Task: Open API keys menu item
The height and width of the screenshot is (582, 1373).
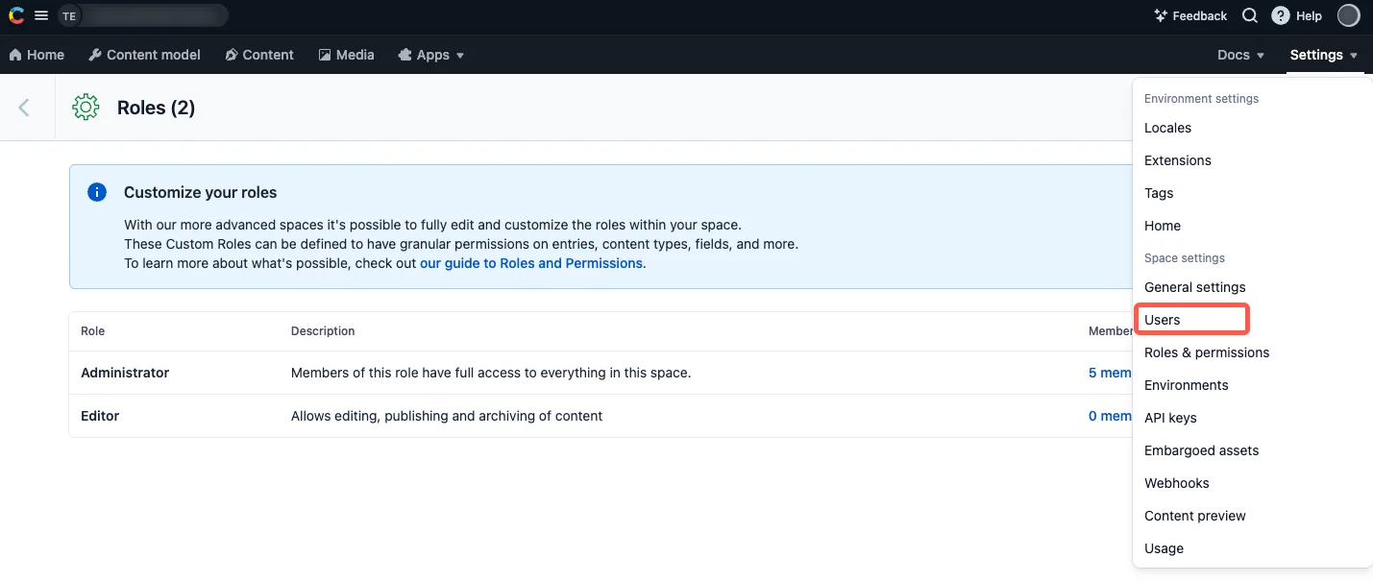Action: [1252, 418]
